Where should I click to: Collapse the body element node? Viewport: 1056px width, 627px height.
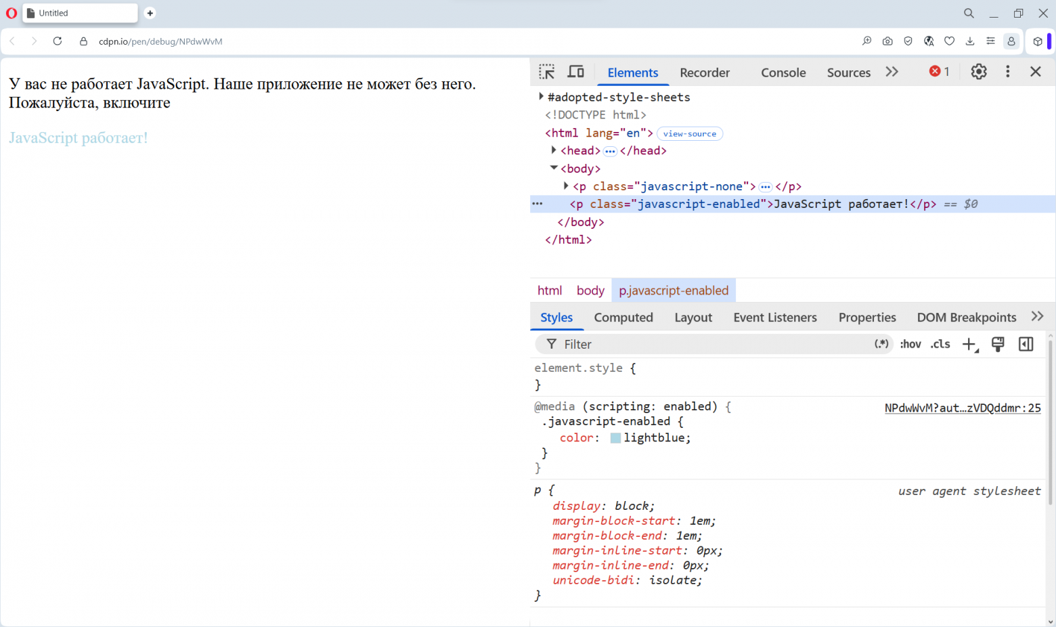pyautogui.click(x=554, y=168)
